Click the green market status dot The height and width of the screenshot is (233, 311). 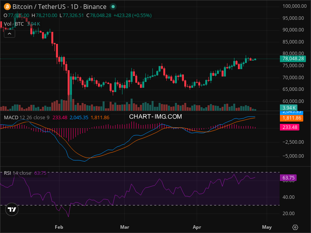click(113, 7)
